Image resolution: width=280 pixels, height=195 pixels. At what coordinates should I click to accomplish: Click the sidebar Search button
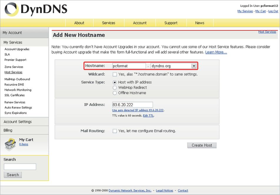(13, 175)
